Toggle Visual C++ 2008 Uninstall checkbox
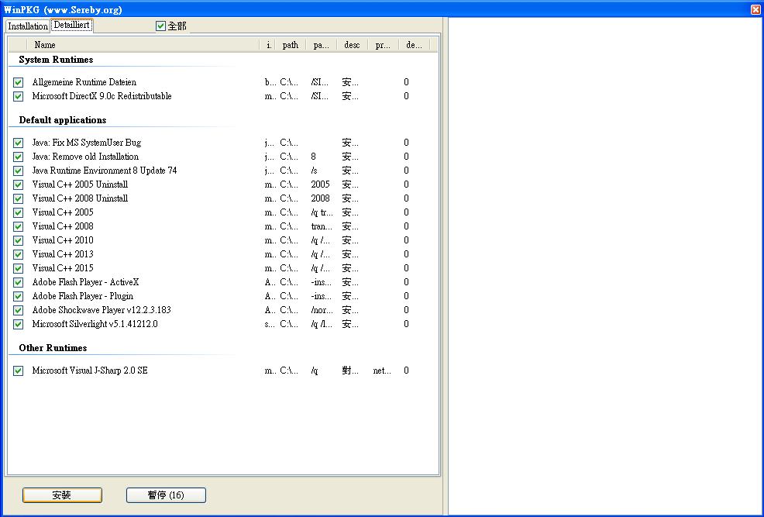The height and width of the screenshot is (517, 764). [x=19, y=198]
